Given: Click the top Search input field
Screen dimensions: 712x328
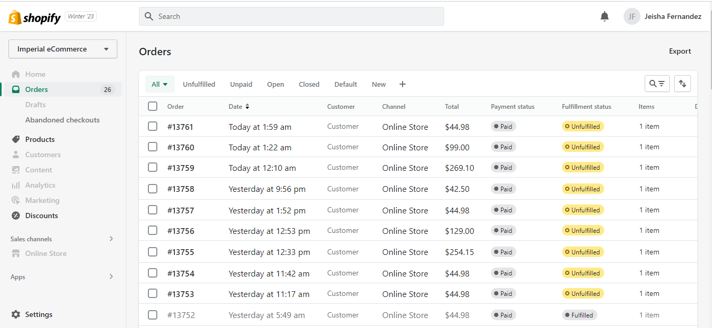Looking at the screenshot, I should tap(291, 16).
